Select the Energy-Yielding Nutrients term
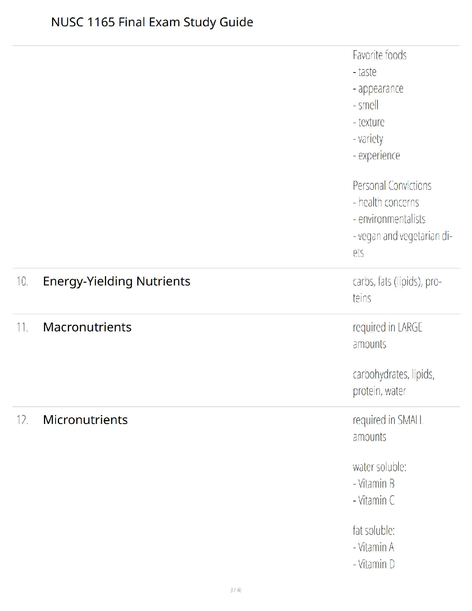This screenshot has width=472, height=611. pos(116,282)
